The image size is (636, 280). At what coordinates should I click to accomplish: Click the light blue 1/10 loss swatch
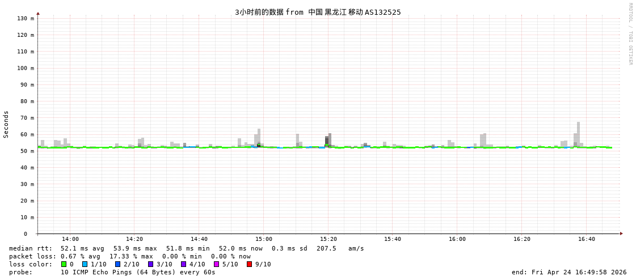point(85,264)
